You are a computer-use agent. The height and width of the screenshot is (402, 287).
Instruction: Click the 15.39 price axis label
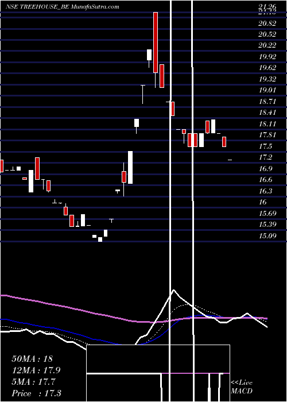[x=267, y=225]
